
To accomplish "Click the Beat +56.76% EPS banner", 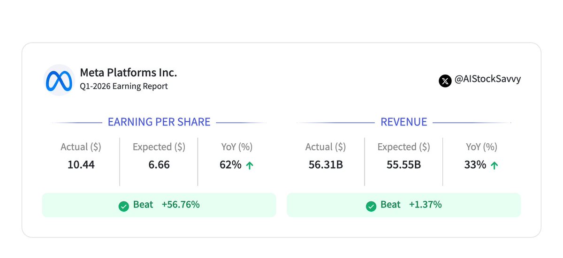I will (159, 205).
